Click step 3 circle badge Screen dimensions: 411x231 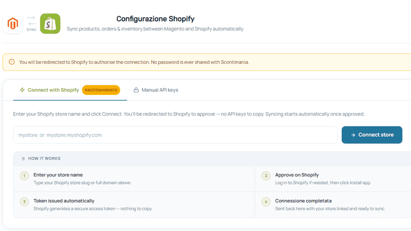pyautogui.click(x=24, y=202)
